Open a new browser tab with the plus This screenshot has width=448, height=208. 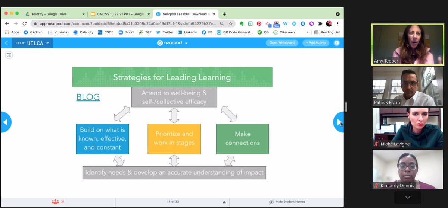pyautogui.click(x=224, y=14)
